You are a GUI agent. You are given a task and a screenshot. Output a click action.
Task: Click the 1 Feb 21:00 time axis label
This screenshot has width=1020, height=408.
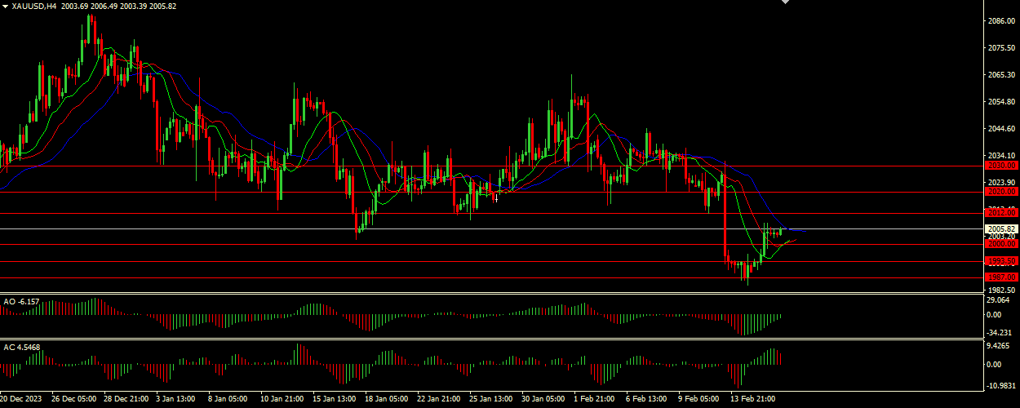594,400
